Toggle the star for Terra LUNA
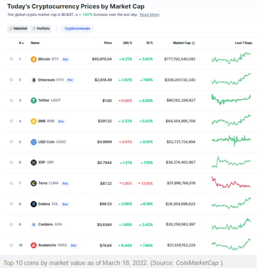Viewport: 258px width, 268px height. [12, 183]
